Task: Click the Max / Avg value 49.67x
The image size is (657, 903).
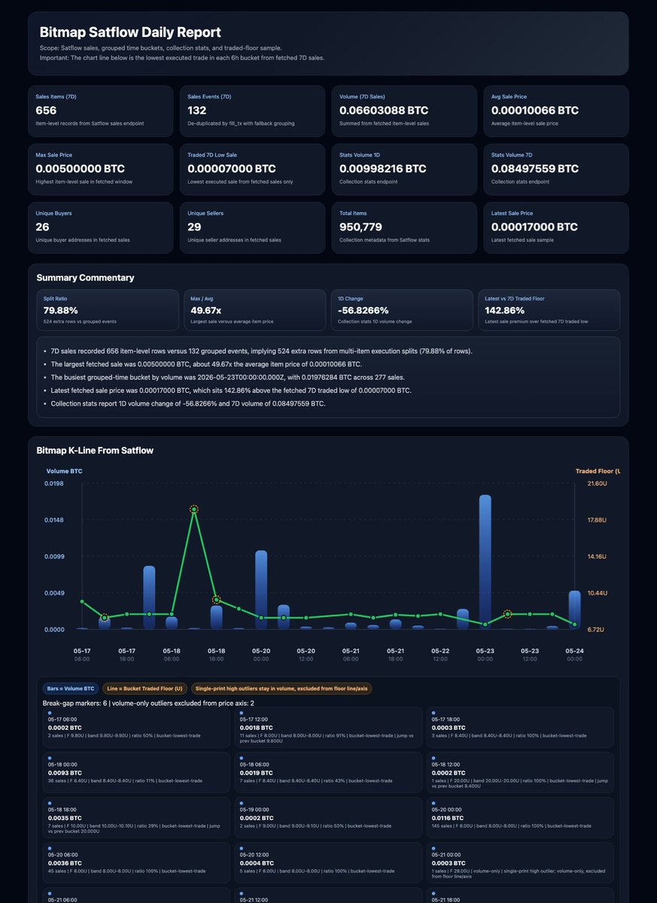Action: [208, 310]
